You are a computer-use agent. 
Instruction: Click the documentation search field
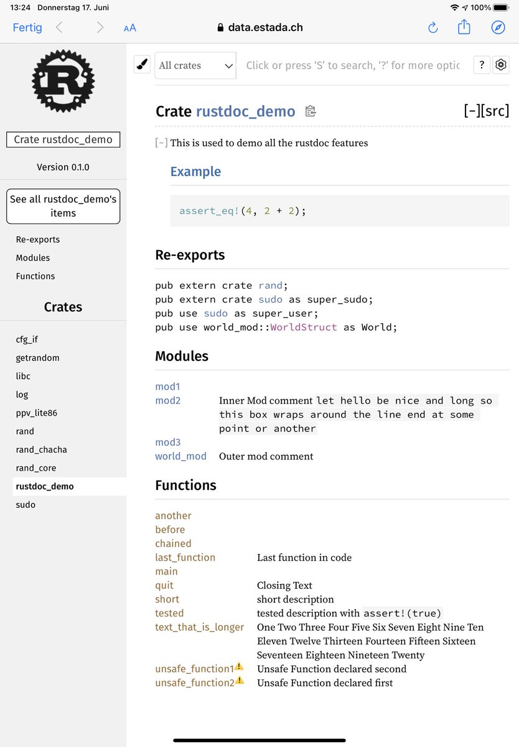pyautogui.click(x=353, y=65)
